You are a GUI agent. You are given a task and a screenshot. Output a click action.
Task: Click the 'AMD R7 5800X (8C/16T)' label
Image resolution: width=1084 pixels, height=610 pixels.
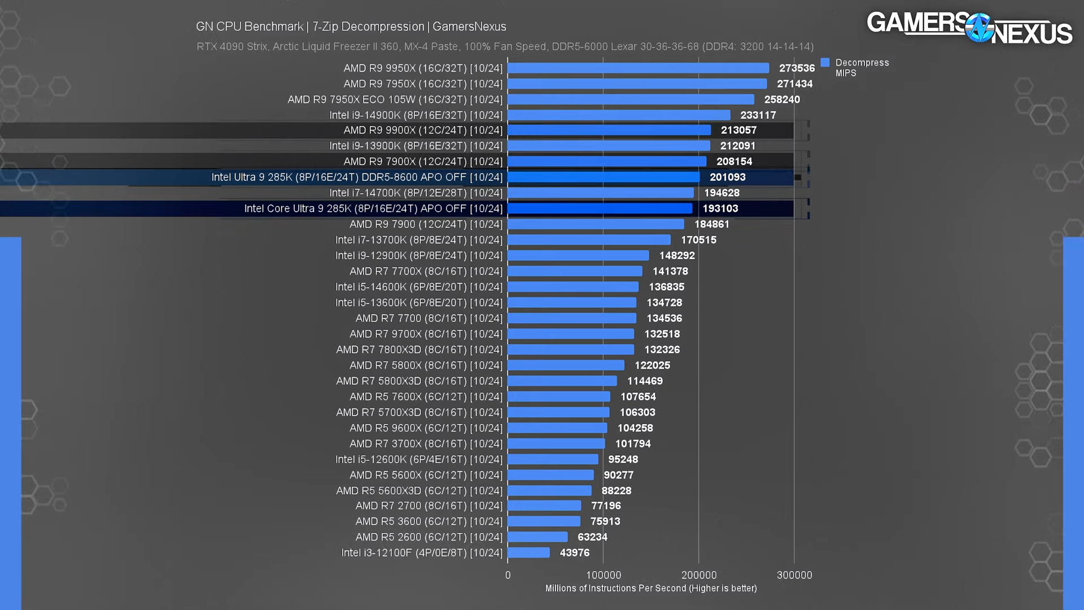point(426,365)
